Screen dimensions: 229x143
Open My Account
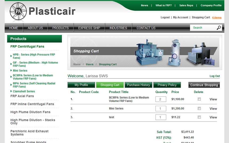click(x=181, y=17)
